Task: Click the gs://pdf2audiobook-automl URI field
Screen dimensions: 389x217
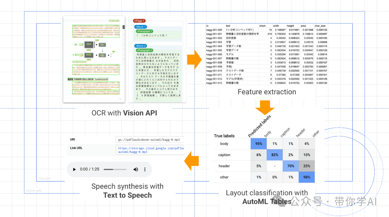Action: [x=149, y=140]
